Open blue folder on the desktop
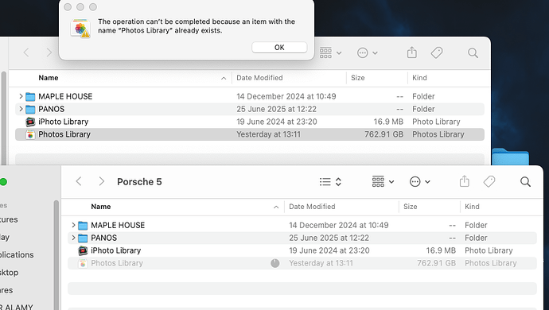The height and width of the screenshot is (310, 549). point(510,157)
